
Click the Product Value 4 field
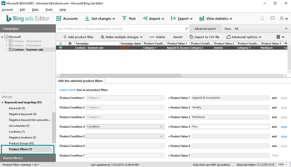230,127
